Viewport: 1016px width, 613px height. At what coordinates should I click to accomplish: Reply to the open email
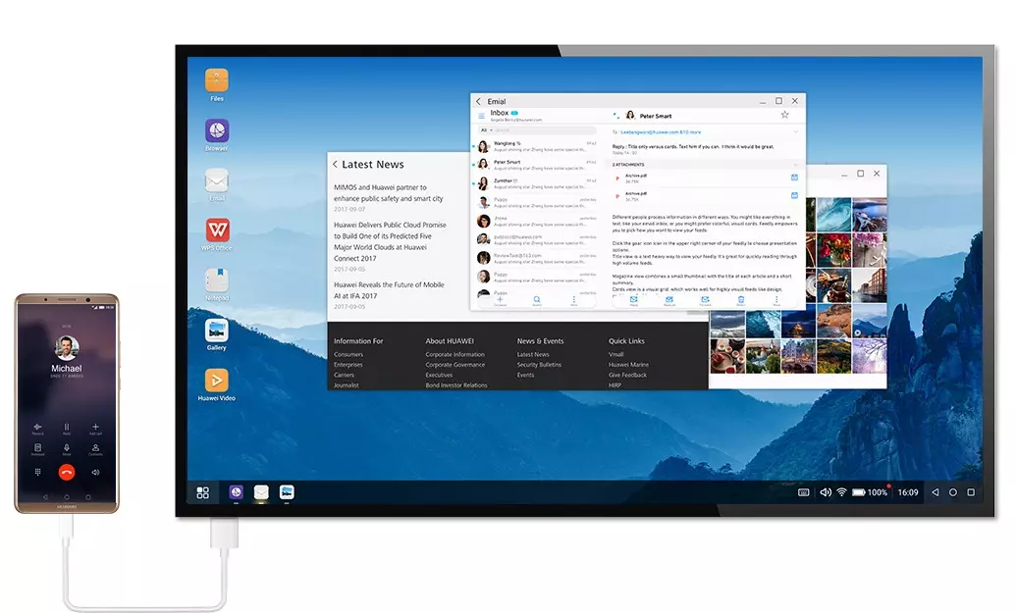click(x=634, y=300)
